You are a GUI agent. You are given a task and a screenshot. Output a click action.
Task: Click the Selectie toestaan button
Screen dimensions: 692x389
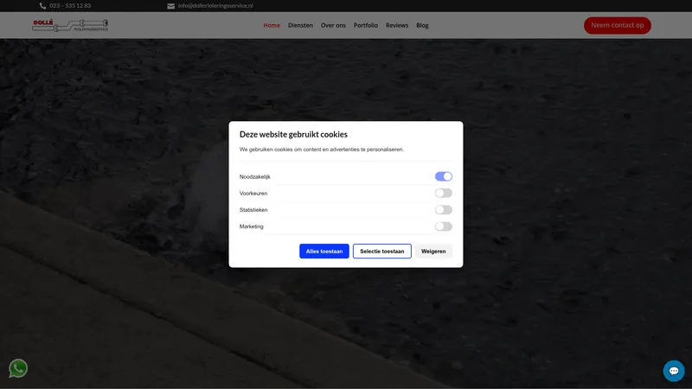(x=381, y=251)
